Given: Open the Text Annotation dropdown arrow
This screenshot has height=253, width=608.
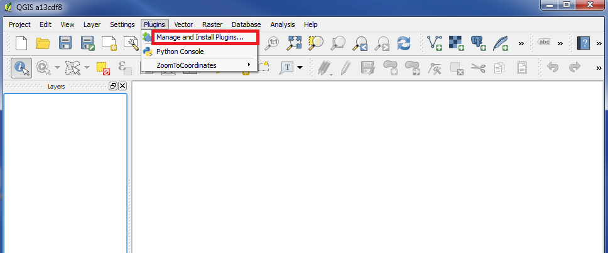Looking at the screenshot, I should coord(300,68).
